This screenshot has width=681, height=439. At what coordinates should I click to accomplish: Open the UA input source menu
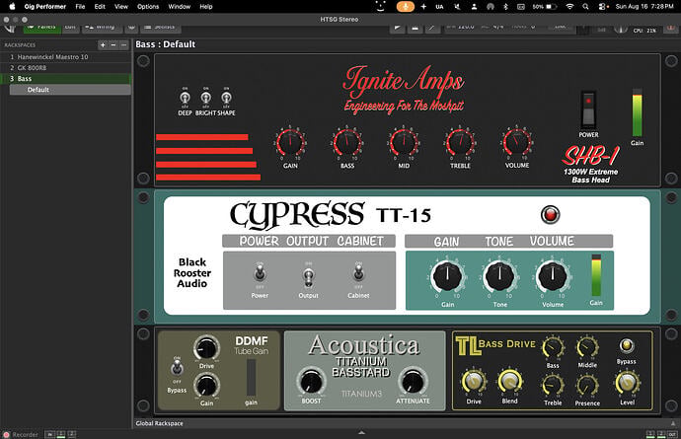pos(439,7)
